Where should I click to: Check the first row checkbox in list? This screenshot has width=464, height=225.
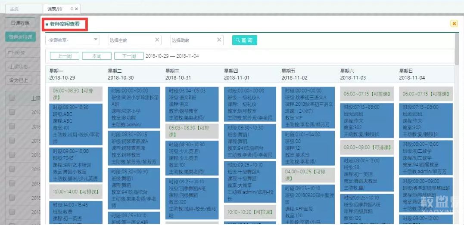(x=12, y=112)
